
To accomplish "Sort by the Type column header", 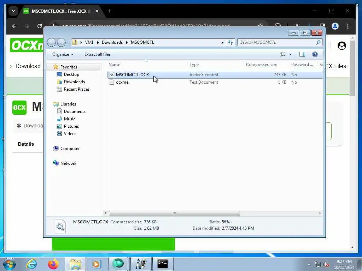I will click(x=216, y=65).
